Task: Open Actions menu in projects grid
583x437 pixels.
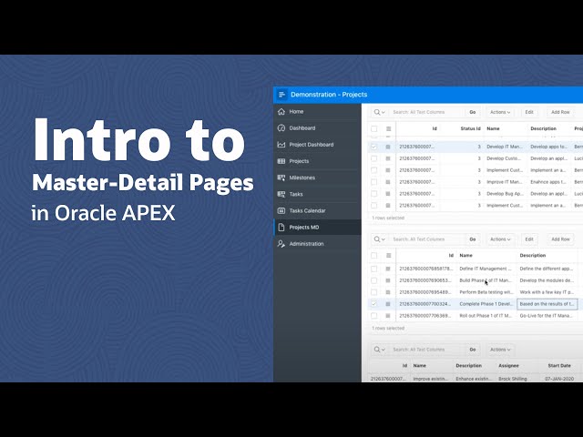Action: (x=500, y=112)
